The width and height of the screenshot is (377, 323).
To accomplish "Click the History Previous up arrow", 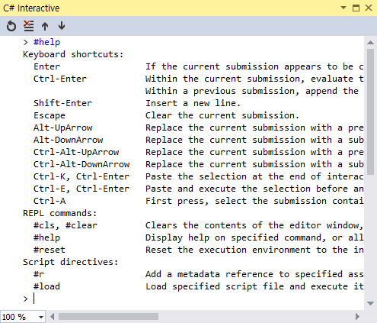I will (45, 26).
